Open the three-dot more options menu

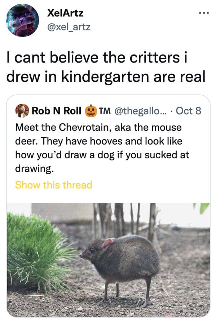204,13
